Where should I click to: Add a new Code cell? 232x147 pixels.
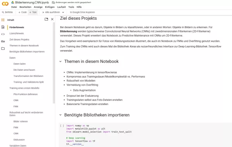[x=22, y=12]
